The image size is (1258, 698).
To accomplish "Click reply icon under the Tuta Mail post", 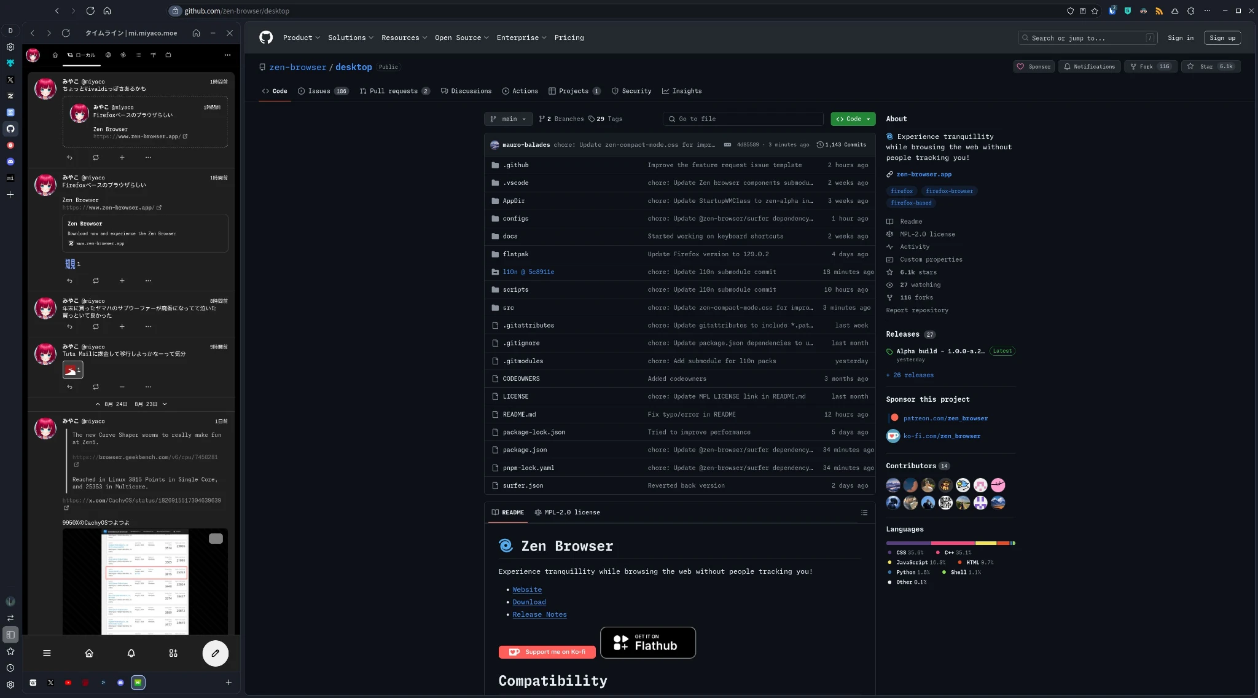I will pos(69,387).
